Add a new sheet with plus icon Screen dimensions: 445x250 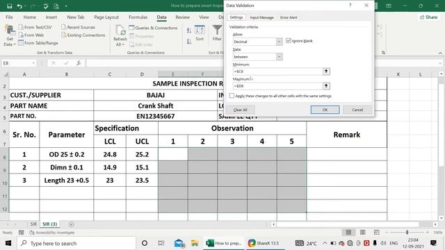coord(71,224)
